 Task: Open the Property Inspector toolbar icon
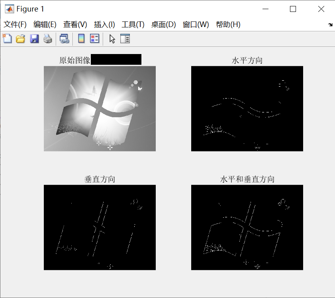click(x=125, y=39)
